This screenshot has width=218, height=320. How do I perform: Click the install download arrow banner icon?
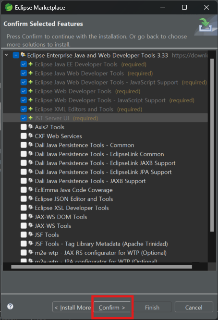click(206, 25)
